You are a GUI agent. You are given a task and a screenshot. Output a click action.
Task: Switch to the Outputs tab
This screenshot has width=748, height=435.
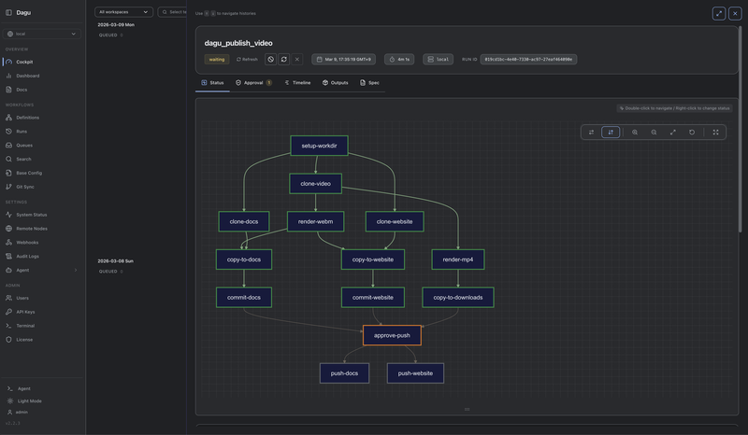[x=335, y=83]
